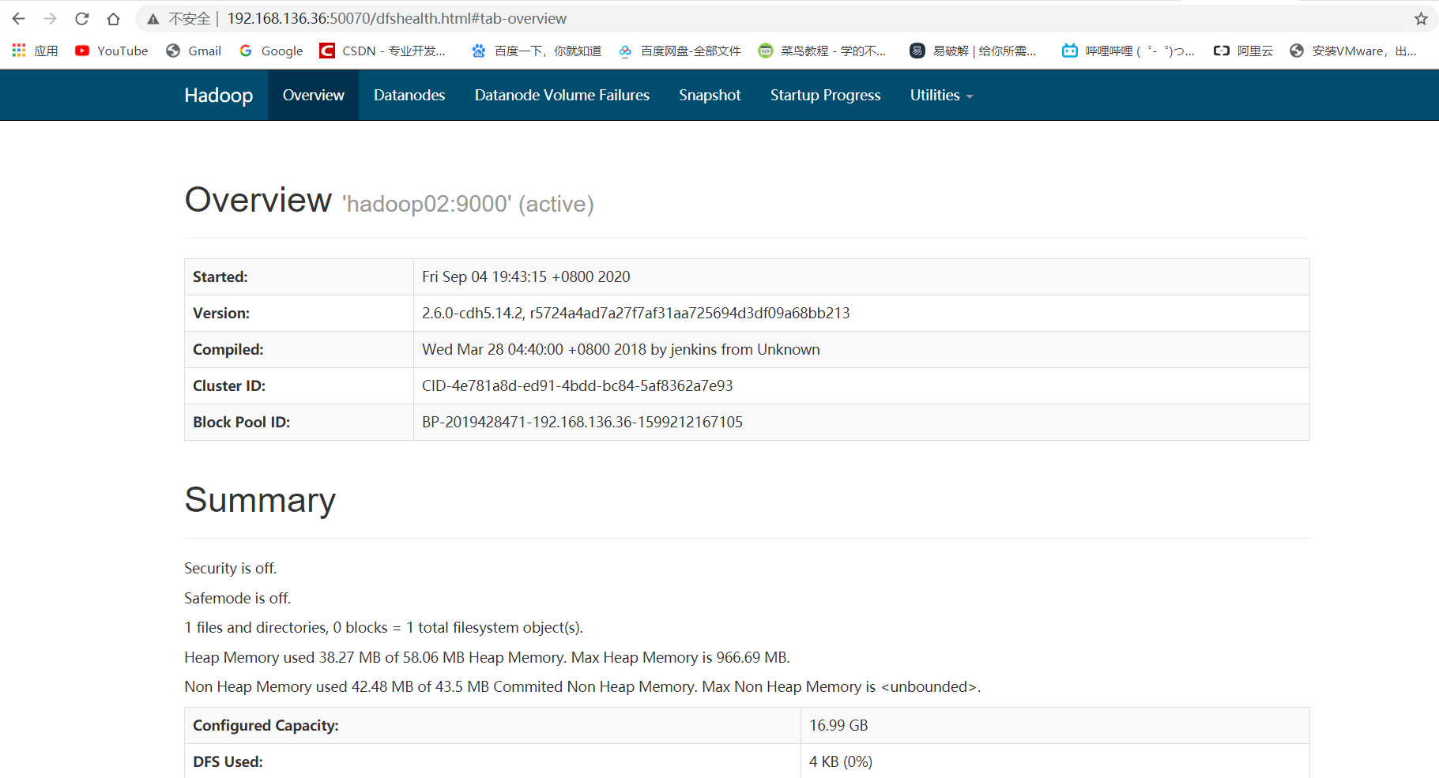The image size is (1439, 778).
Task: Click the Heap Memory used line
Action: [487, 657]
